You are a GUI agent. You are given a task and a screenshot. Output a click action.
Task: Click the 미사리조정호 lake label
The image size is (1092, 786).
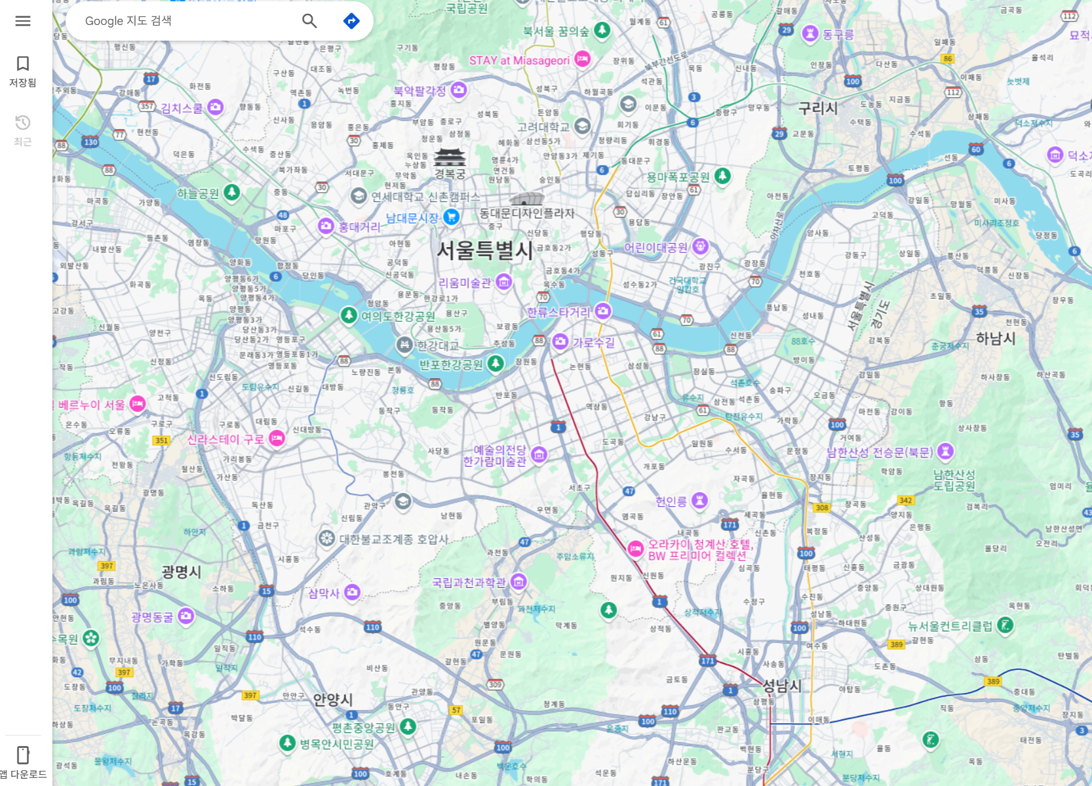[996, 223]
